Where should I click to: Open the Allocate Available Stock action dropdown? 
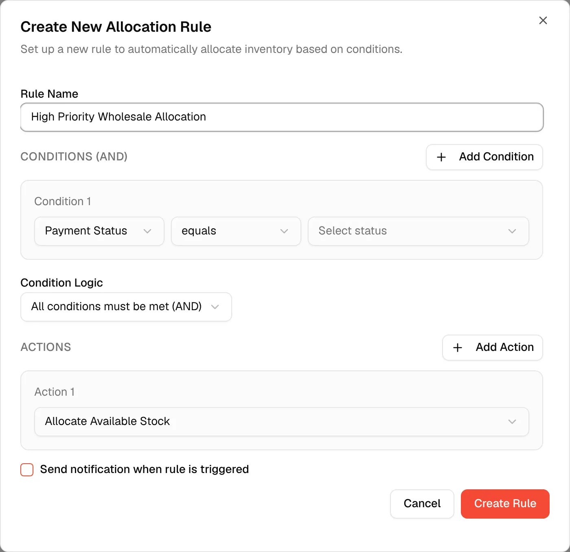pos(282,422)
